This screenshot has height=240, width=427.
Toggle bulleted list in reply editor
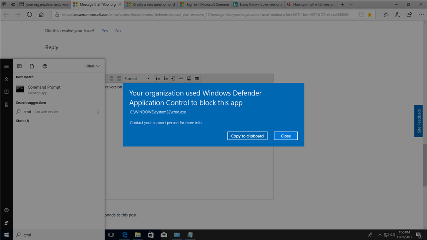(x=158, y=78)
